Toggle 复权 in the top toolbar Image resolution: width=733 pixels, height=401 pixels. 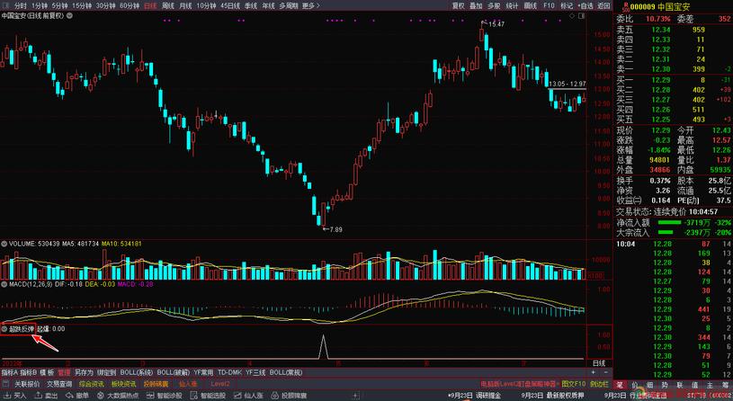[458, 5]
